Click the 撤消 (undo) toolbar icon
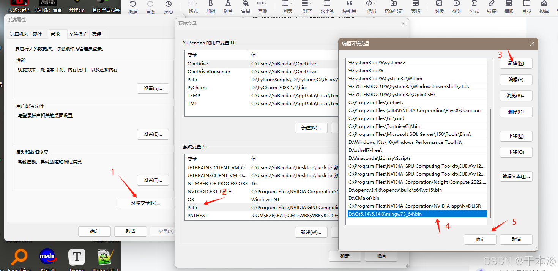Viewport: 558px width, 271px height. point(133,4)
